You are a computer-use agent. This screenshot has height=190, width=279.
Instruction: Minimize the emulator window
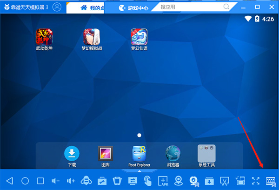(x=243, y=8)
